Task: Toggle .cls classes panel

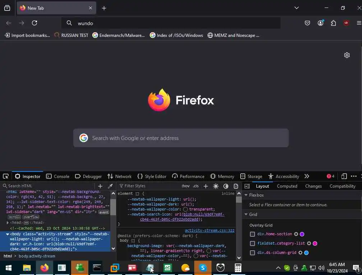Action: coord(196,186)
